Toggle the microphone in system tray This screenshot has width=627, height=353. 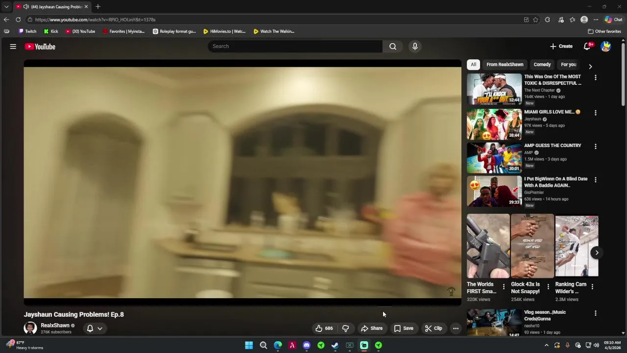pos(568,345)
